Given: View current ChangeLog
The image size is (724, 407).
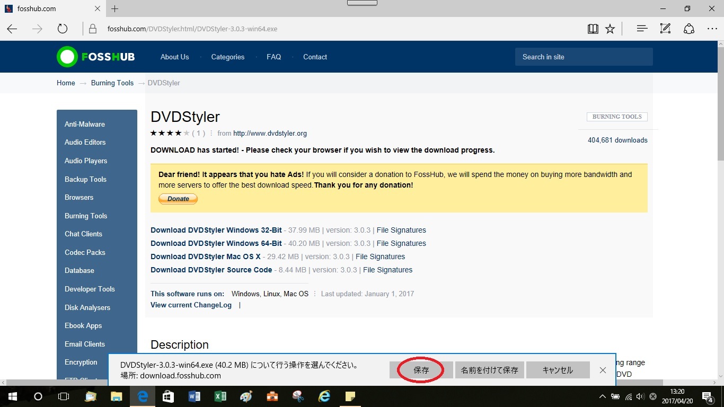Looking at the screenshot, I should pos(191,305).
